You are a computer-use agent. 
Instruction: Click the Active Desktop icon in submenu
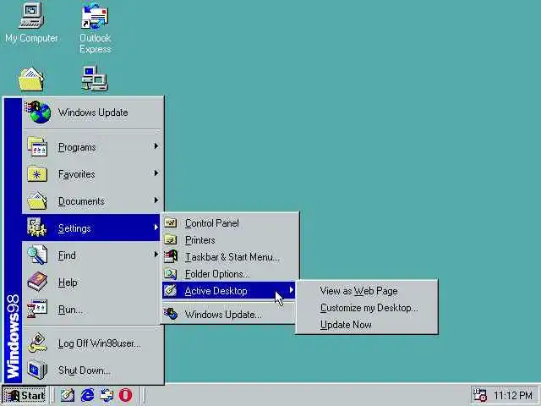pyautogui.click(x=171, y=291)
